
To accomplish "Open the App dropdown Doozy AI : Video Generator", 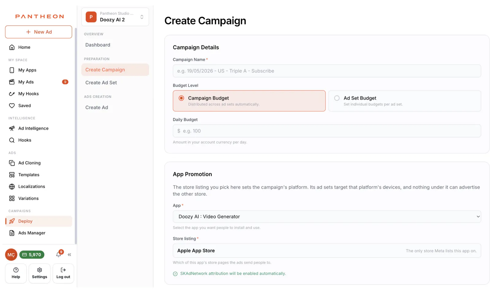I will pyautogui.click(x=327, y=216).
